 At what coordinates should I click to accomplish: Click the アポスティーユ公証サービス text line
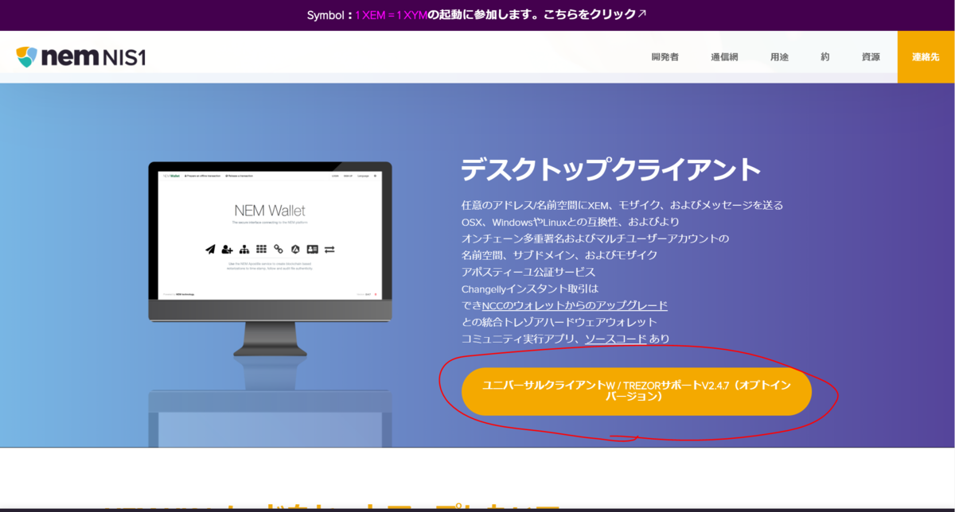click(528, 272)
